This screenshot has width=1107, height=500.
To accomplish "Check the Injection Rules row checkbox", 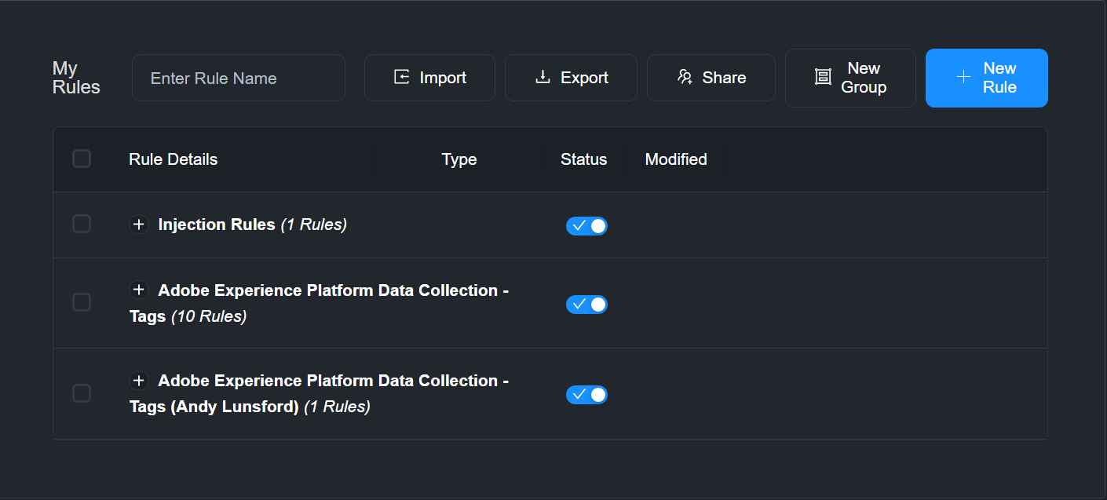I will pos(82,224).
